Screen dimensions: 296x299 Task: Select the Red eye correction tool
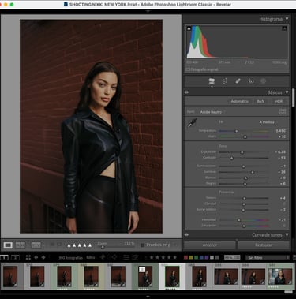pyautogui.click(x=251, y=81)
